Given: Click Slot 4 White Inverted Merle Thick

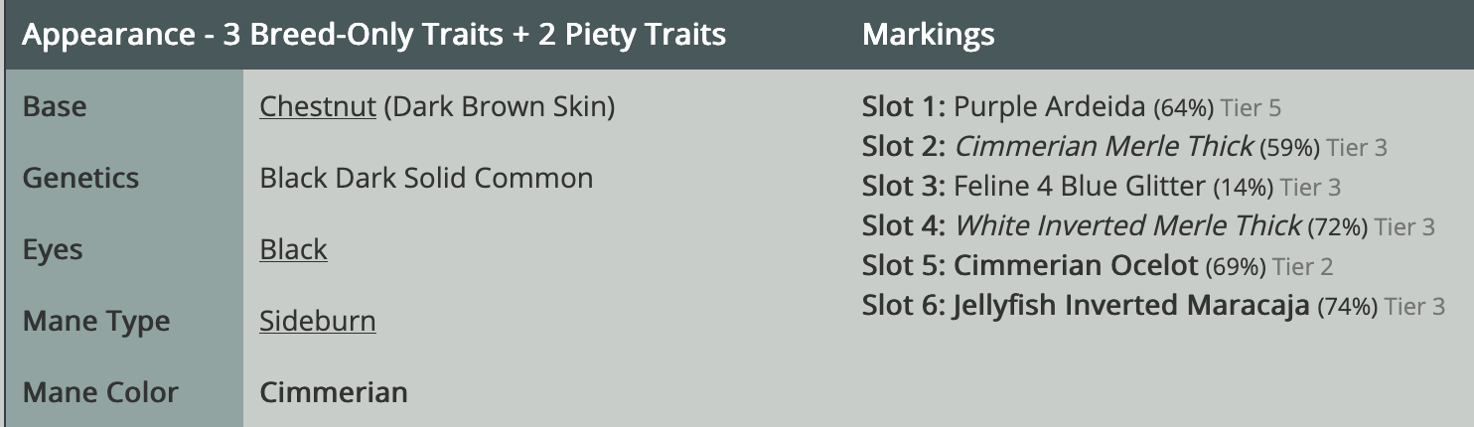Looking at the screenshot, I should tap(1127, 225).
